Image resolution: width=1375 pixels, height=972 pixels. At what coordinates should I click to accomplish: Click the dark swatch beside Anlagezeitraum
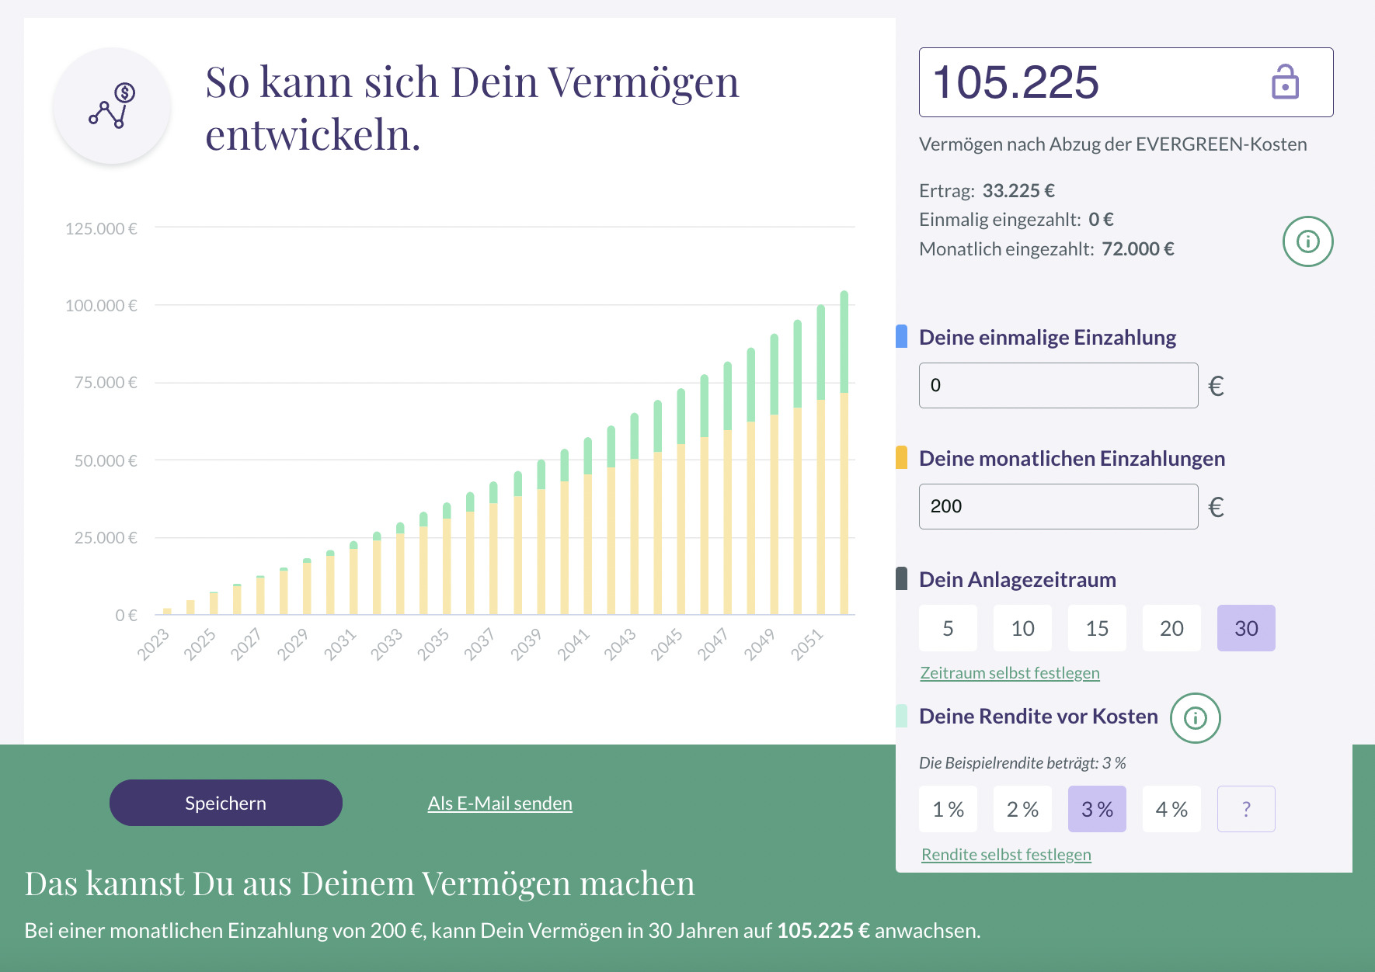(901, 578)
